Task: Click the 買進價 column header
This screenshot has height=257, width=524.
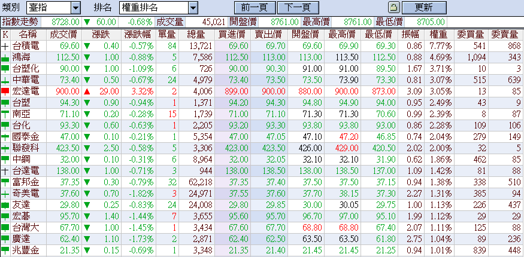Action: [232, 34]
